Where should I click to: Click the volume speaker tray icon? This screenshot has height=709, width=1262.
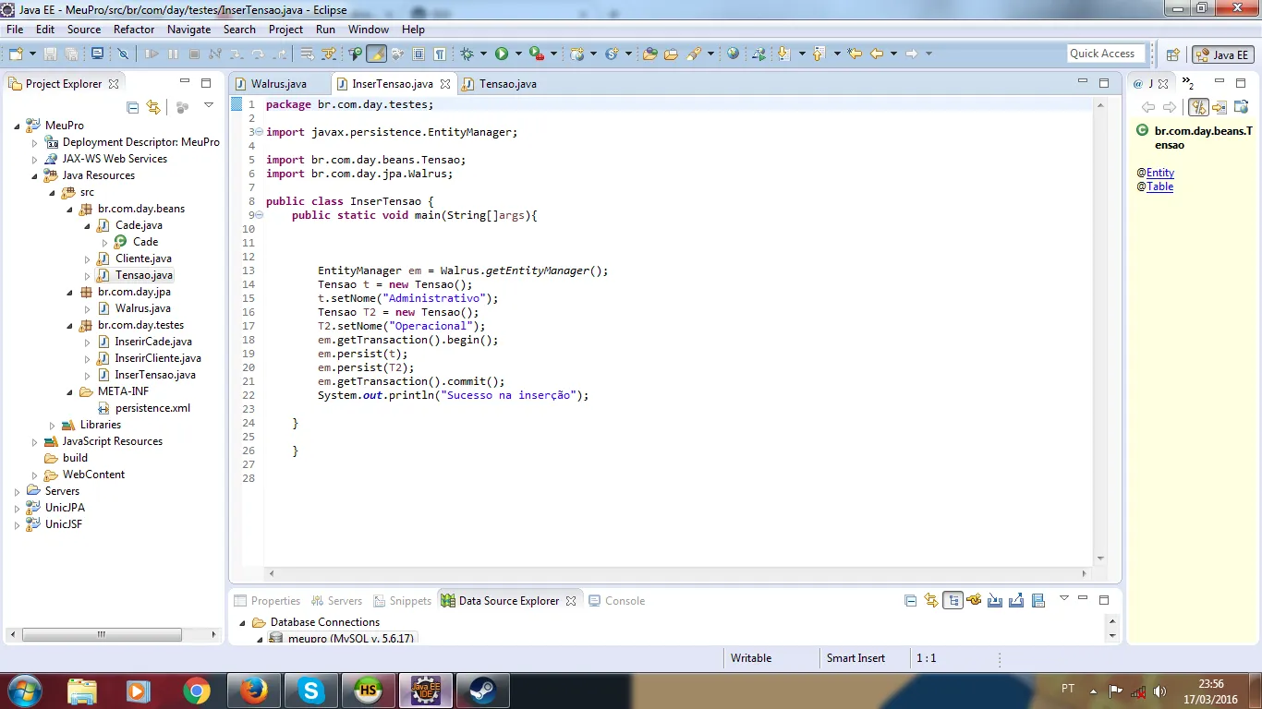point(1160,691)
